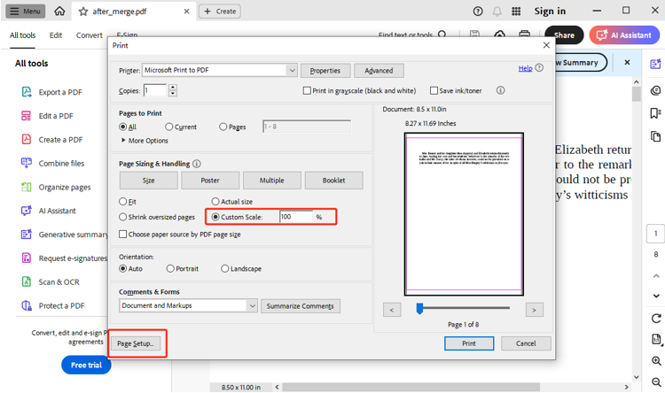This screenshot has height=393, width=665.
Task: Tick Choose paper source by PDF page size
Action: point(123,235)
